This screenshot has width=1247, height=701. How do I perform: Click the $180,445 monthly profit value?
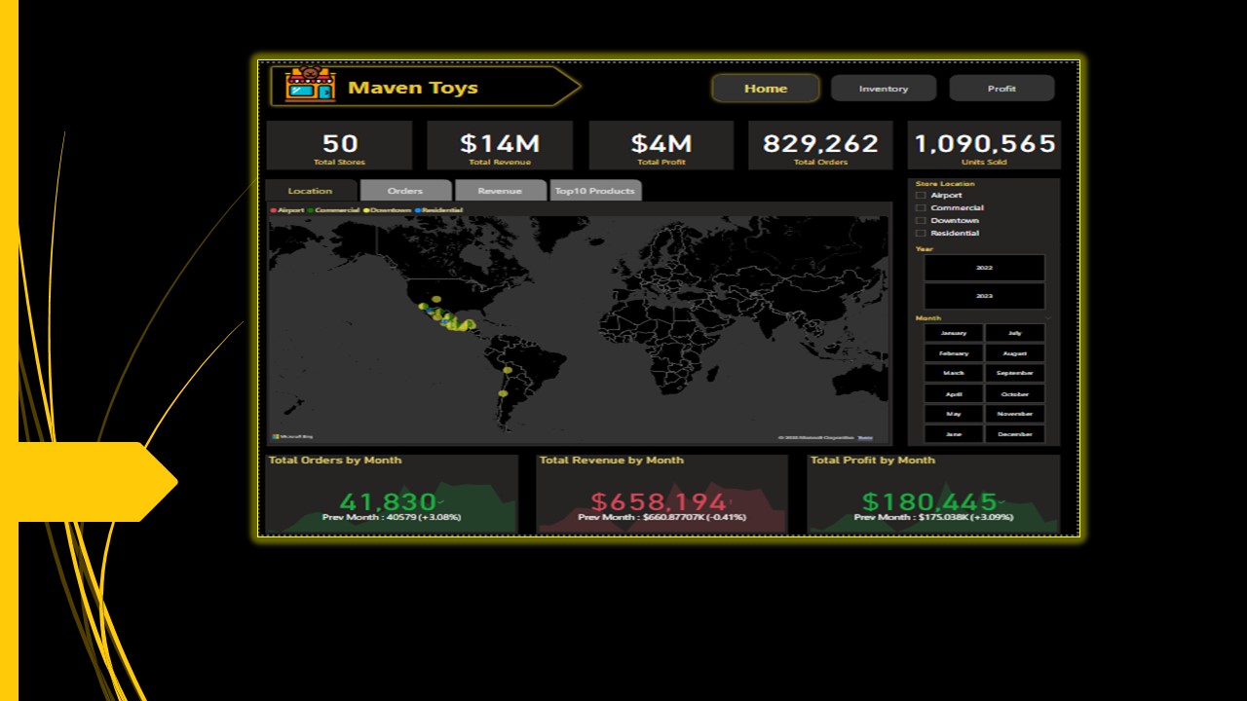point(929,501)
